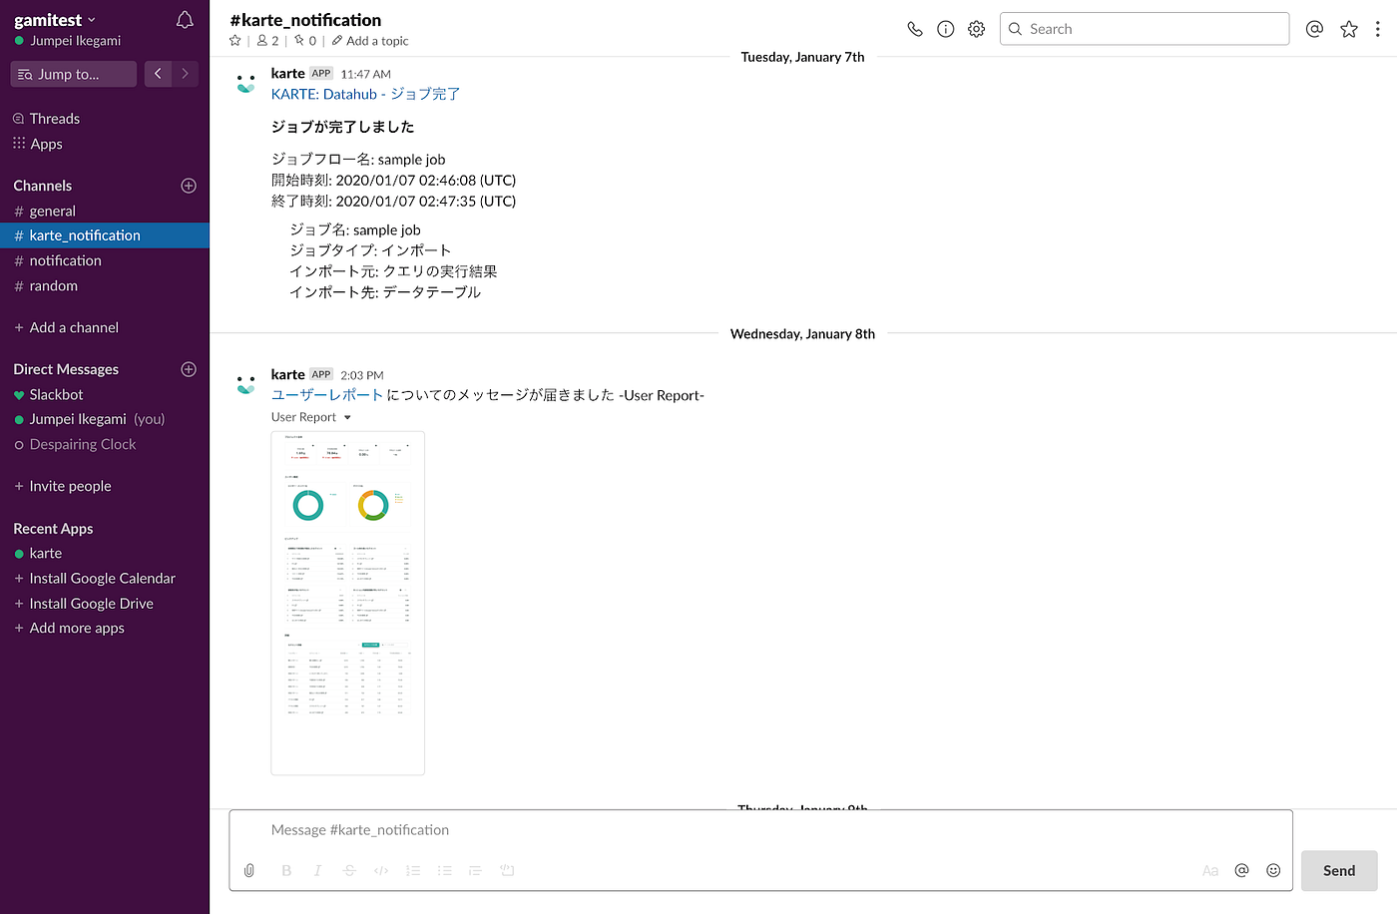Insert a bulleted list in the composer
Image resolution: width=1397 pixels, height=914 pixels.
click(445, 870)
